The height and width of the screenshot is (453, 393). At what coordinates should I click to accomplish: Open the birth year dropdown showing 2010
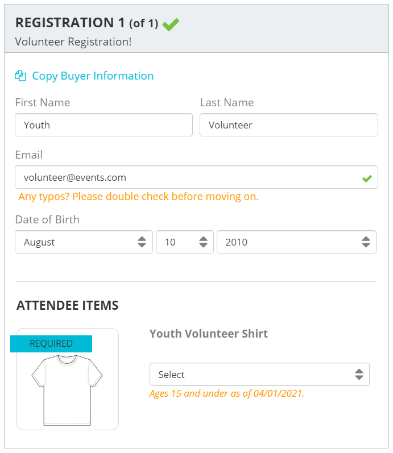[x=296, y=242]
